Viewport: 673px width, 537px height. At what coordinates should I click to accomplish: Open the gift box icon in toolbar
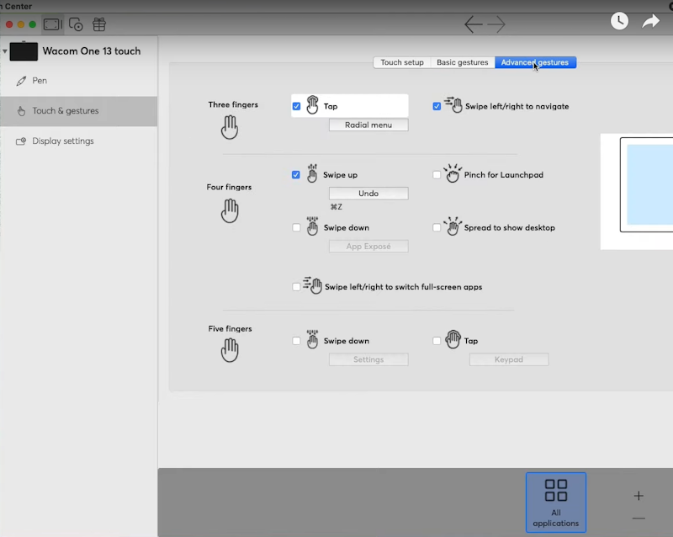point(99,24)
